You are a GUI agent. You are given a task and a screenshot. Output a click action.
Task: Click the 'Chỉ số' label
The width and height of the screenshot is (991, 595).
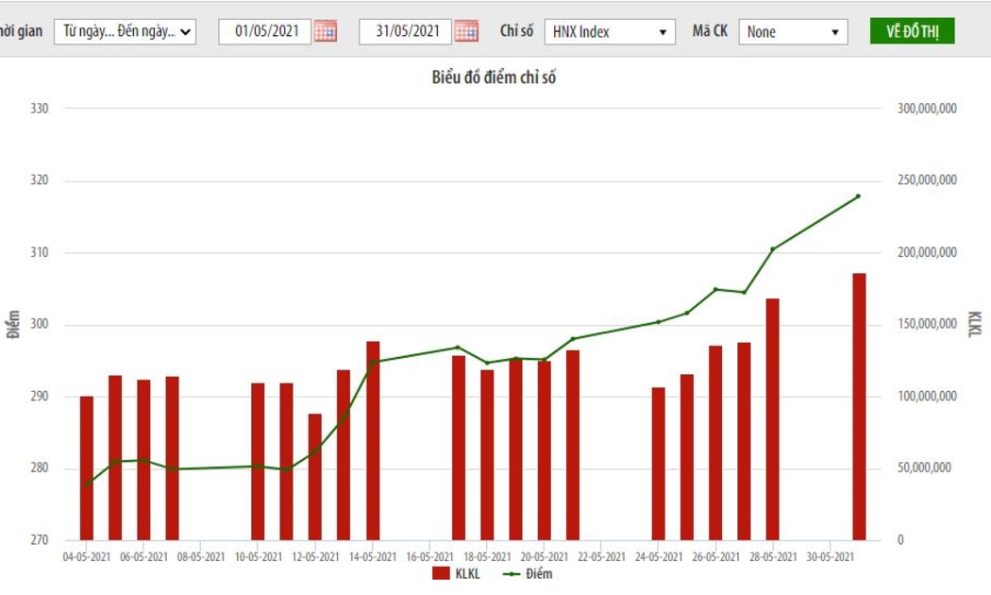[x=516, y=31]
